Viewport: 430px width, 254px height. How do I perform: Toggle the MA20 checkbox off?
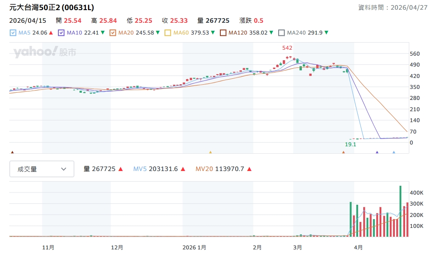click(x=113, y=32)
